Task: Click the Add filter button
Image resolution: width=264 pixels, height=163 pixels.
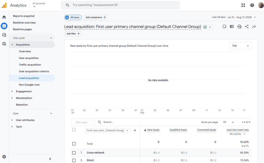Action: pyautogui.click(x=73, y=34)
